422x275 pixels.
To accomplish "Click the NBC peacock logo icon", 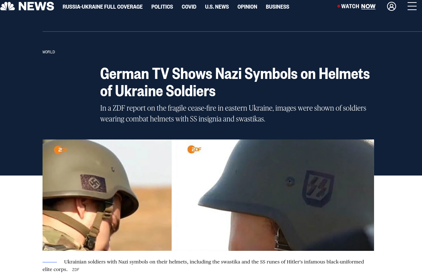I will tap(8, 6).
